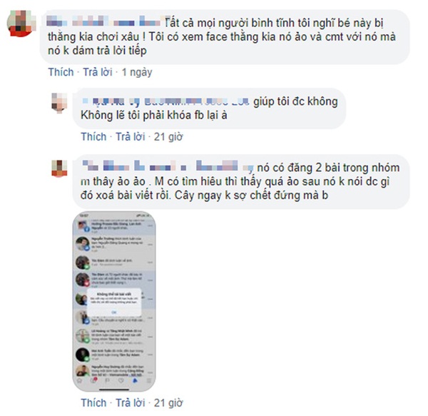
Task: Open the blurred author name of the top comment
Action: (105, 21)
